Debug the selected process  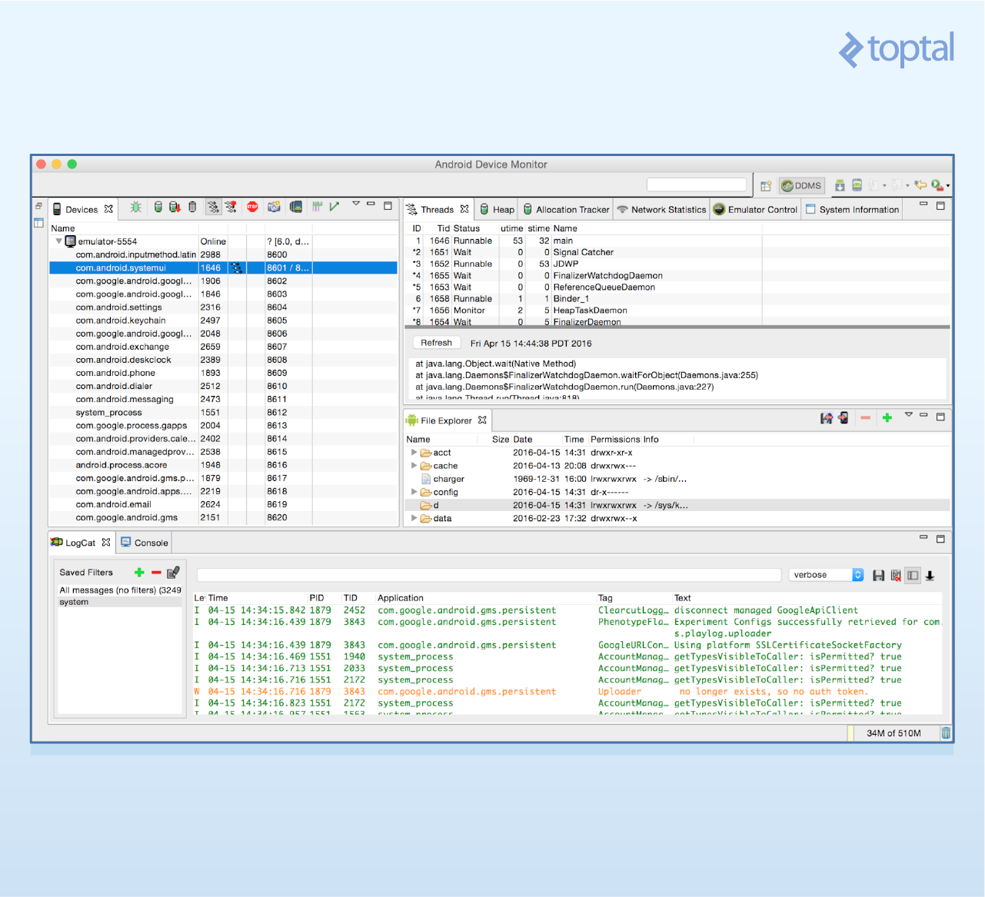coord(135,208)
